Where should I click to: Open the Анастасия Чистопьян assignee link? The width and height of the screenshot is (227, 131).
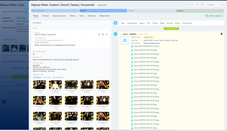(x=151, y=43)
